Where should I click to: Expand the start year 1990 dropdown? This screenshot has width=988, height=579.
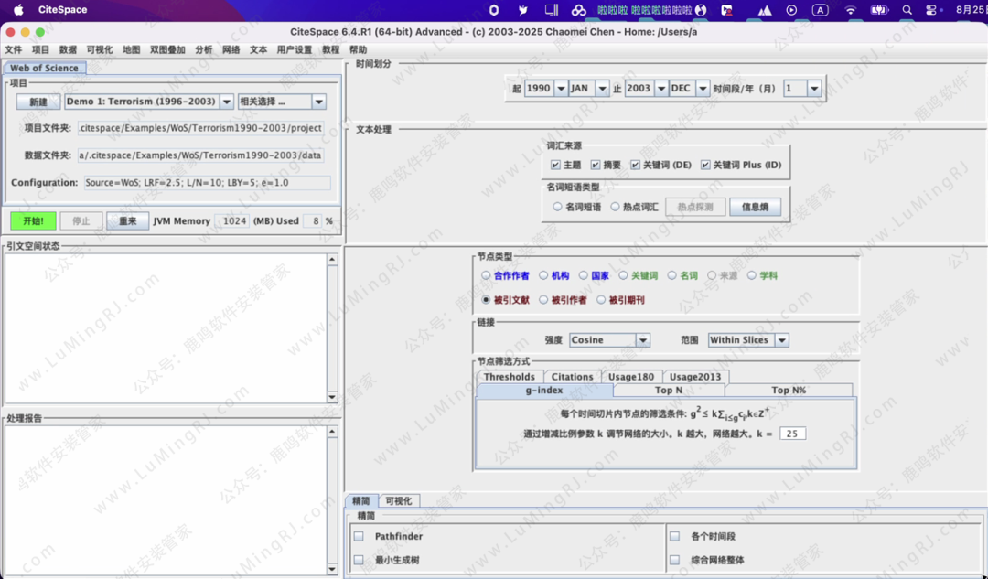click(561, 89)
